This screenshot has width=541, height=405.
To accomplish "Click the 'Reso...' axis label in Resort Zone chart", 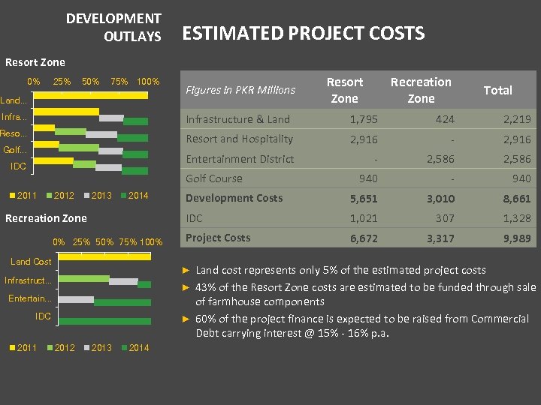I will pyautogui.click(x=14, y=133).
